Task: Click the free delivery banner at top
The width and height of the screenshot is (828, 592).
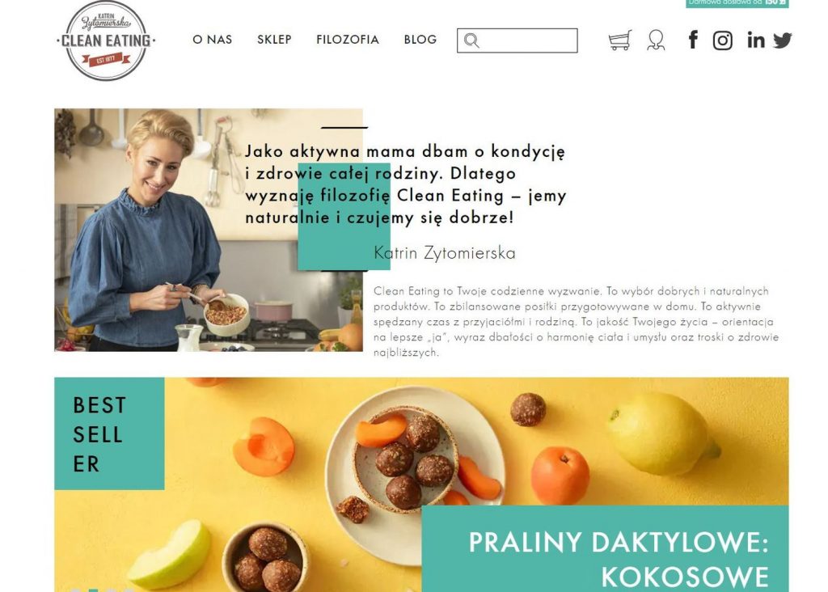Action: click(737, 3)
